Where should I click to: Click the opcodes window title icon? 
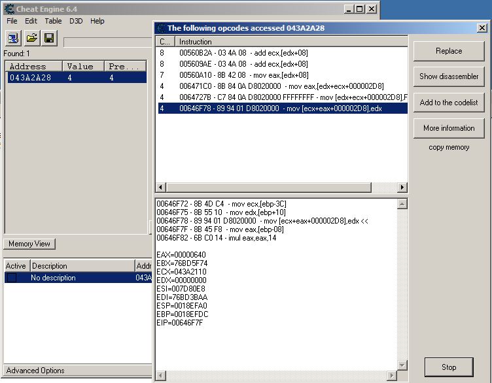(161, 28)
